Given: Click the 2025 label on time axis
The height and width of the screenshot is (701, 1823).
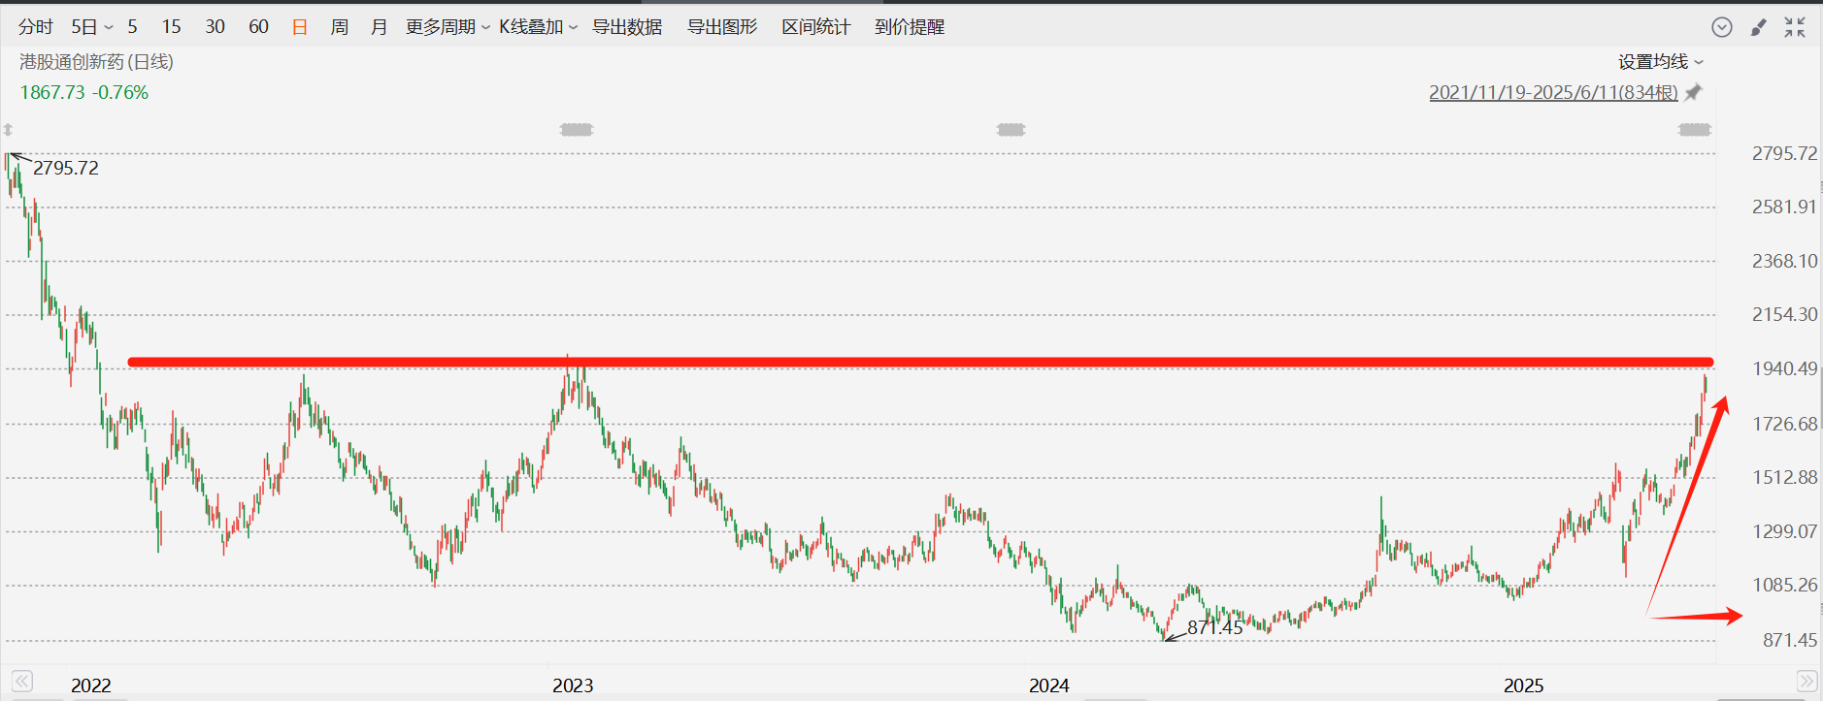Looking at the screenshot, I should (x=1524, y=685).
